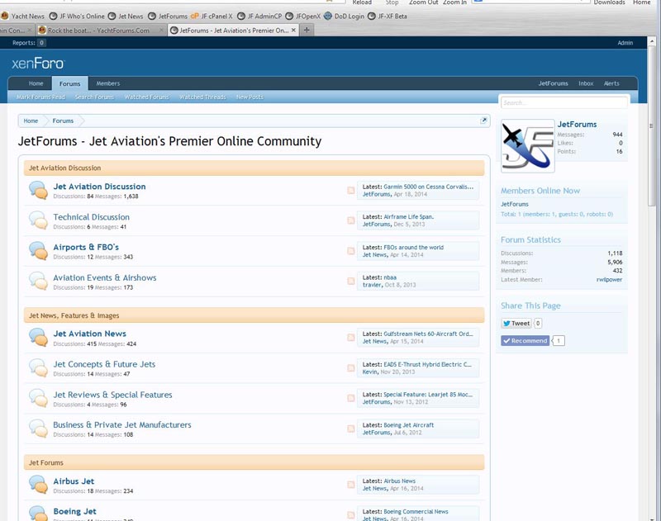
Task: Open JF AdminCP bookmark
Action: 259,17
